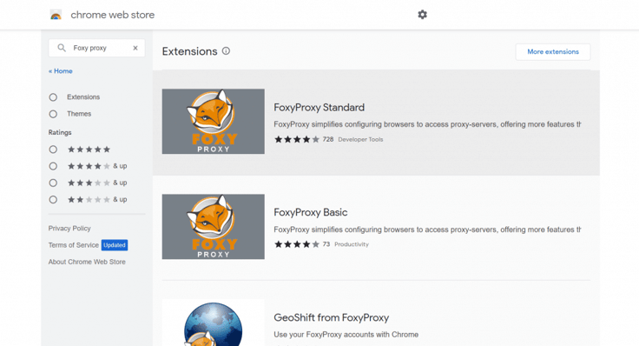Select the Themes radio button
Image resolution: width=639 pixels, height=346 pixels.
53,114
